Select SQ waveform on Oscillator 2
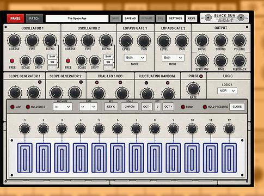This screenshot has height=196, width=264. (x=108, y=62)
